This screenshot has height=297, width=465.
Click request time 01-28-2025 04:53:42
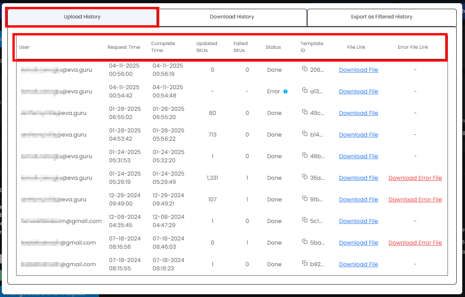point(125,135)
